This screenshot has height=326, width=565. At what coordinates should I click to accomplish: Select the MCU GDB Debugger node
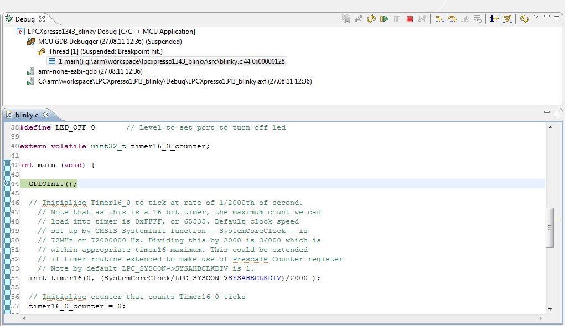click(x=110, y=42)
